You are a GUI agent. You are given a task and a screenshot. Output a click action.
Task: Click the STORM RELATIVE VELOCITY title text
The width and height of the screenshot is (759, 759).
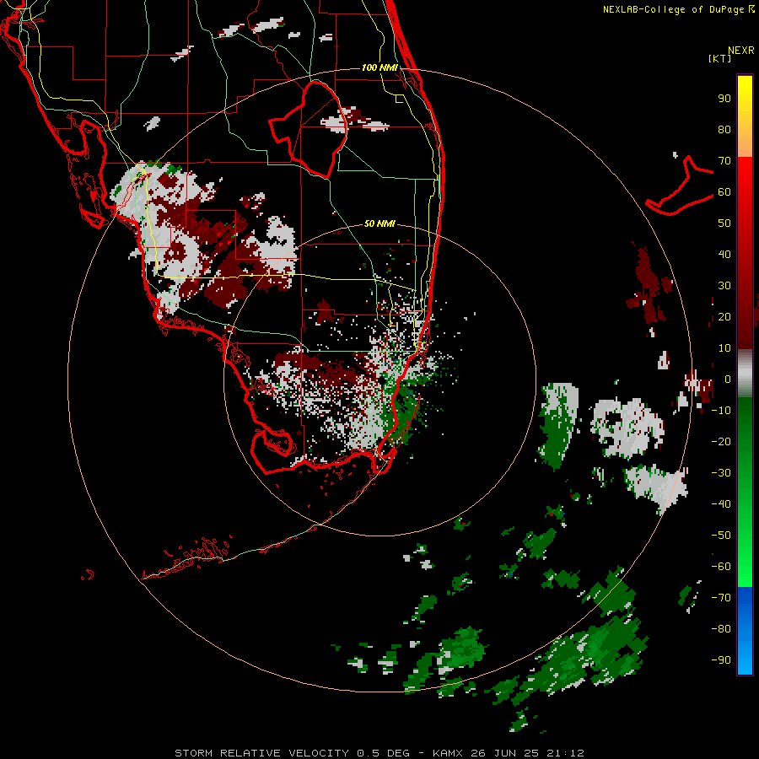(261, 753)
